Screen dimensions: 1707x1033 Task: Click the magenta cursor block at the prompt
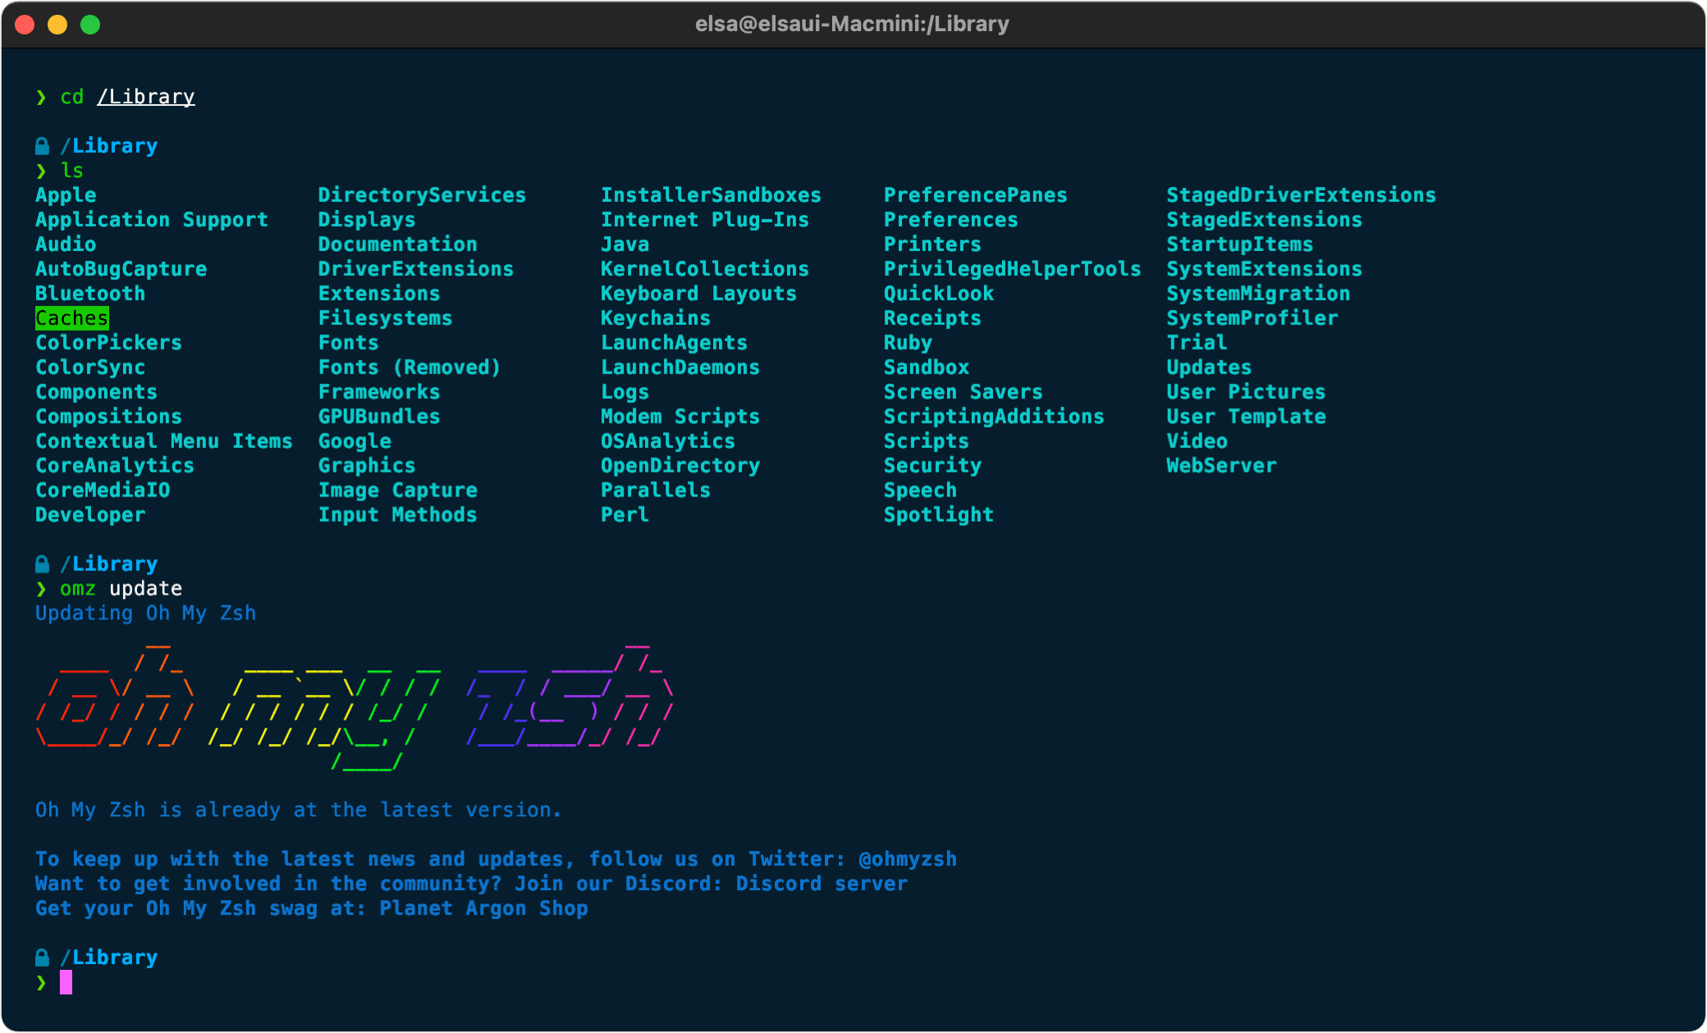66,982
